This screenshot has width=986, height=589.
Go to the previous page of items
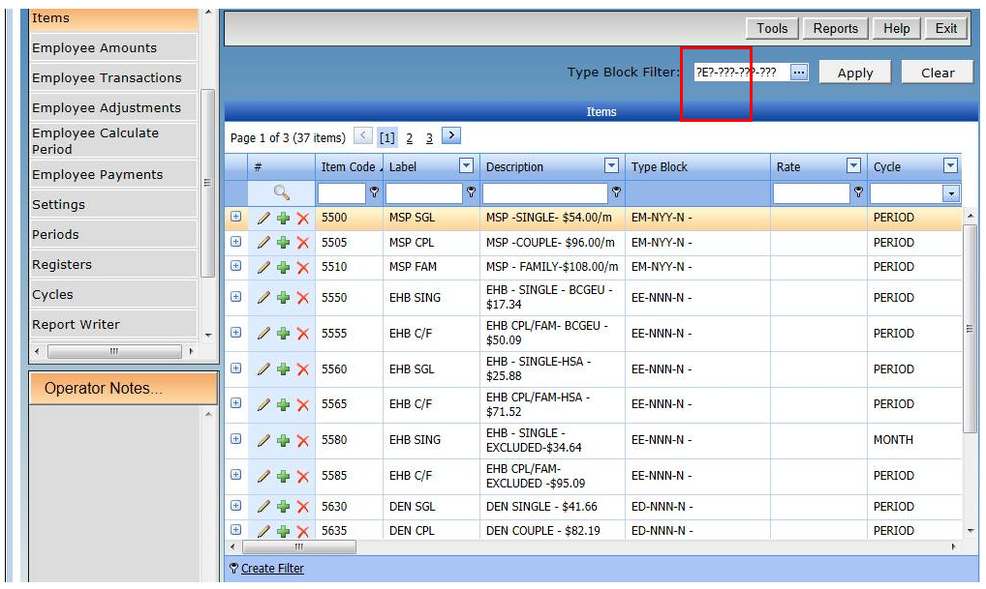point(363,135)
